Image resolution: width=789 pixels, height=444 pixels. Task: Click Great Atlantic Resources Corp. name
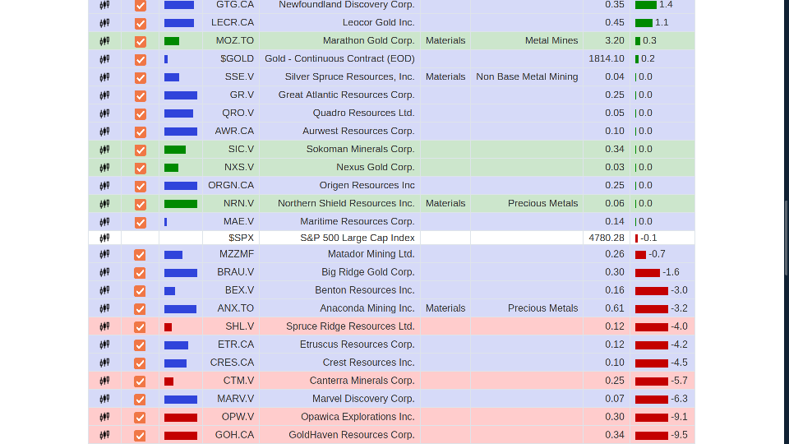coord(346,95)
